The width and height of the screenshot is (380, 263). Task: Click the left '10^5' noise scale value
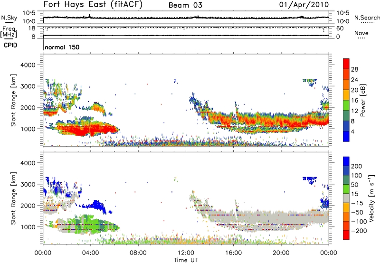(29, 13)
